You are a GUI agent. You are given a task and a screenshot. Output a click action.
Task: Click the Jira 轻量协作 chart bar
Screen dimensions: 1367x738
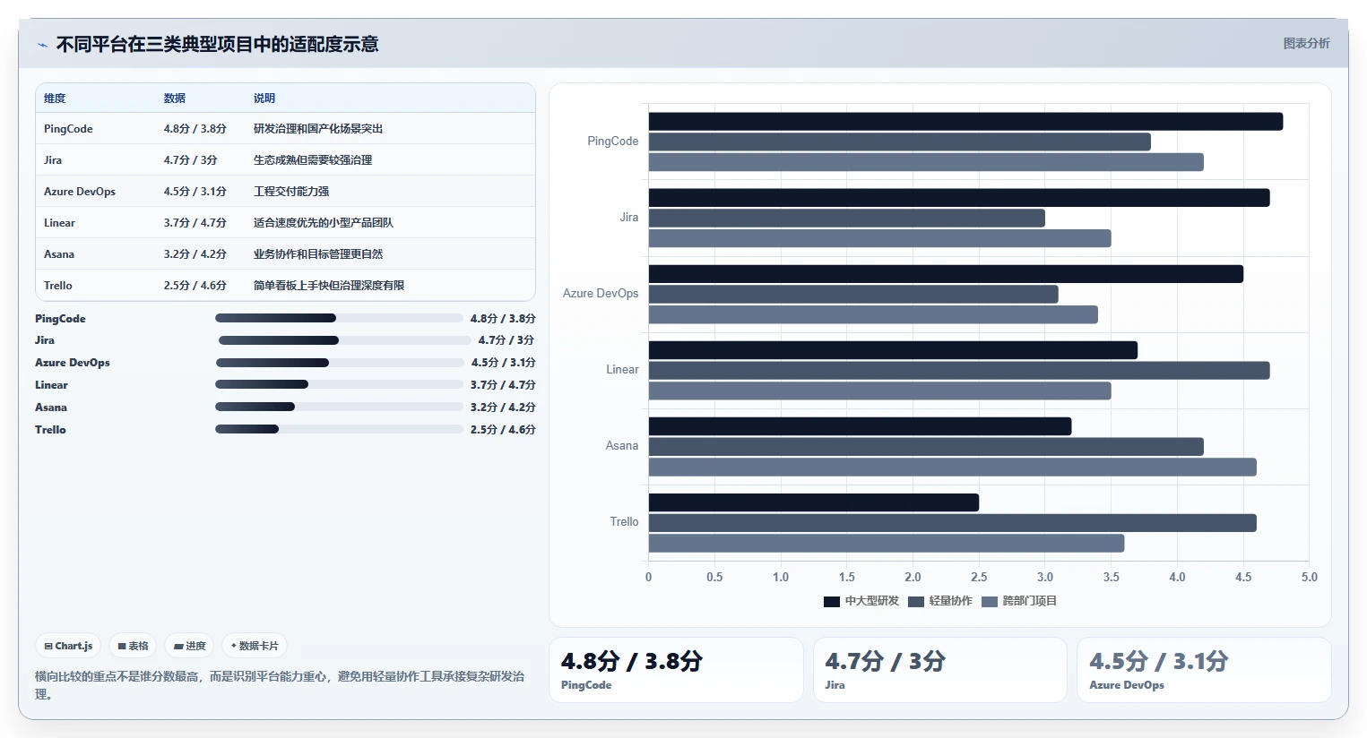[847, 218]
